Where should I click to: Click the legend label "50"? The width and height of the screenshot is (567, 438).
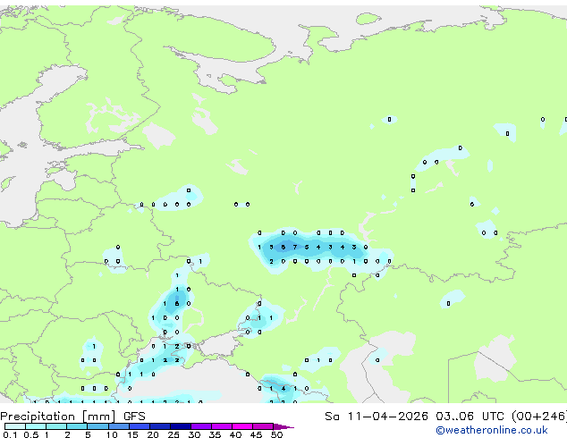point(276,434)
